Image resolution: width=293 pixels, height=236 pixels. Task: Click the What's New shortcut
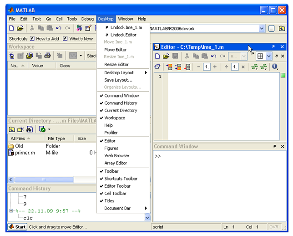78,39
